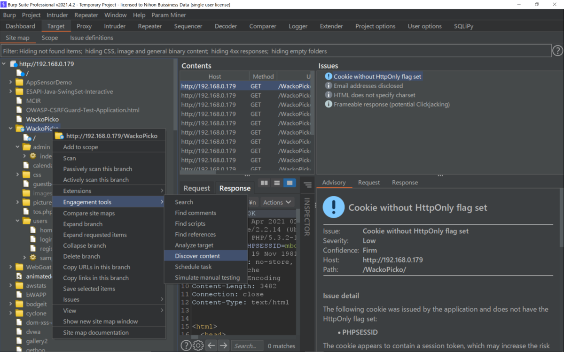Click info icon beside Frameable response issue
The width and height of the screenshot is (564, 352).
click(x=329, y=104)
